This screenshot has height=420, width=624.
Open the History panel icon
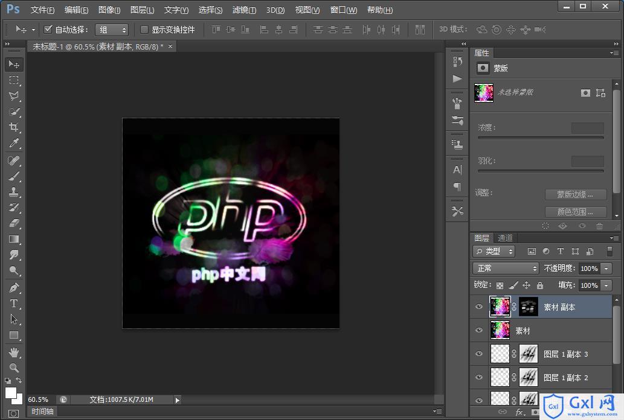(x=457, y=62)
